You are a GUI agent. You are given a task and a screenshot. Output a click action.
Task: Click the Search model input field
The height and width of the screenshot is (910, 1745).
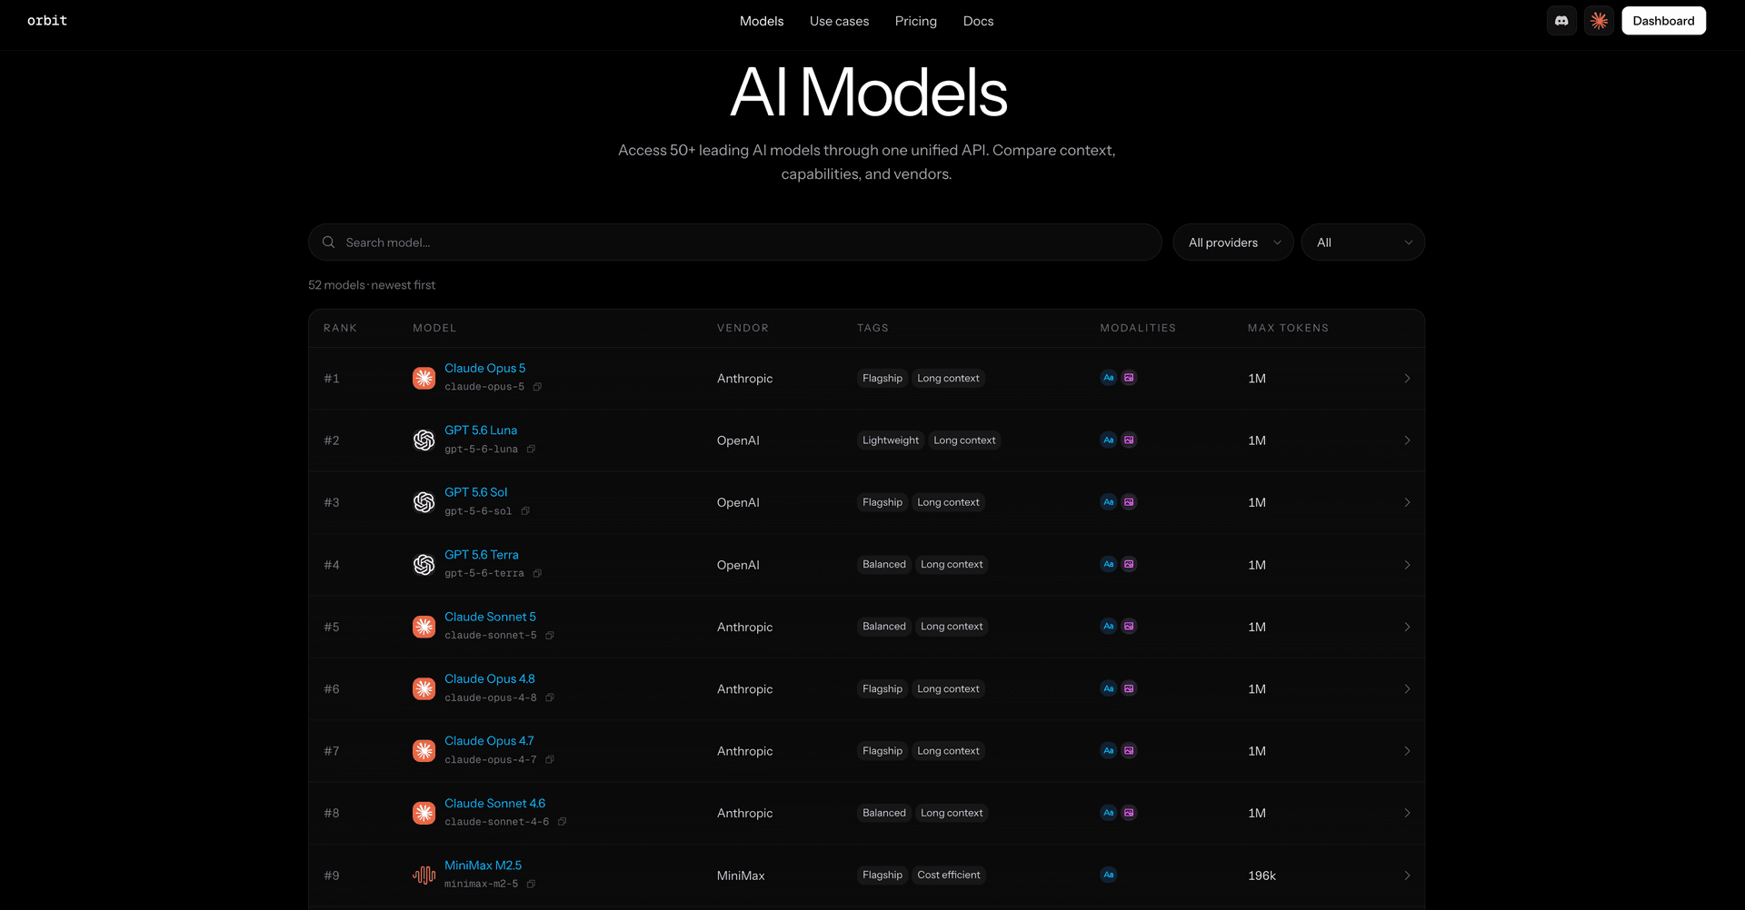(x=735, y=242)
